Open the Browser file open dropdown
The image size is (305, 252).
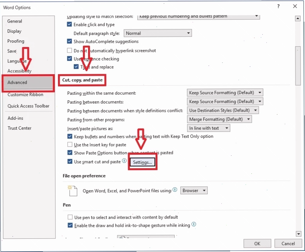point(194,190)
